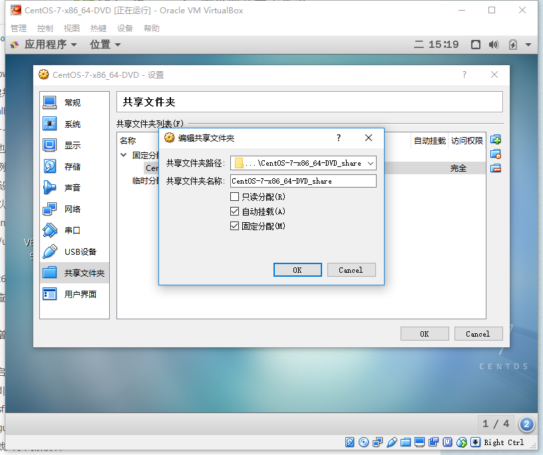Click the optical disc status bar icon
The image size is (543, 455).
[x=363, y=442]
